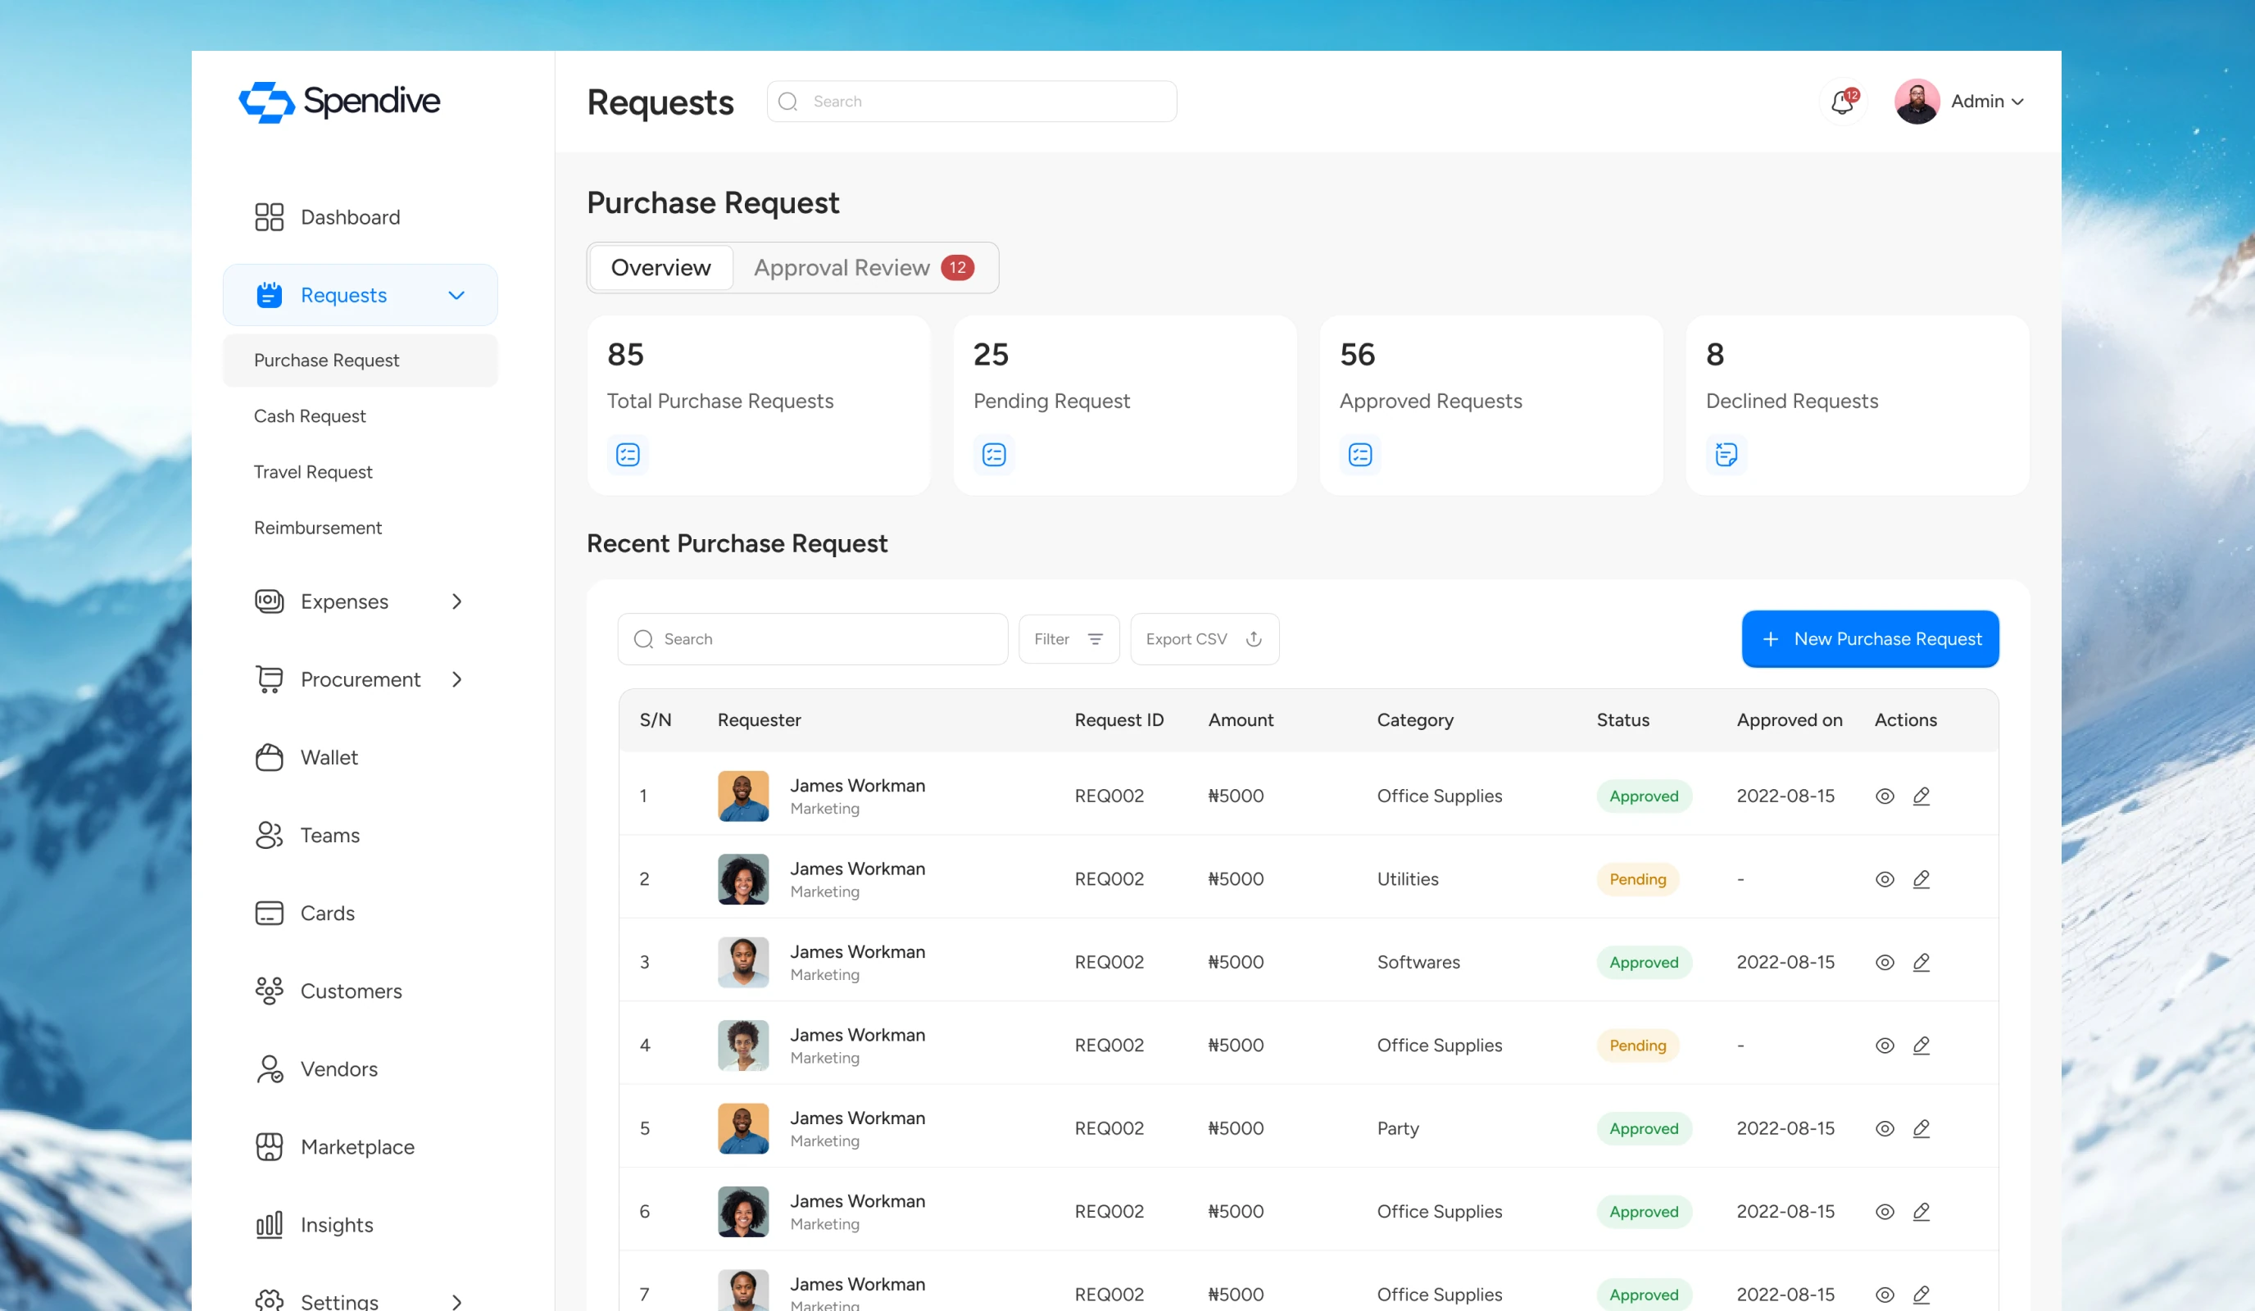Screen dimensions: 2255x1311
Task: Expand the Settings submenu chevron
Action: coord(456,1301)
